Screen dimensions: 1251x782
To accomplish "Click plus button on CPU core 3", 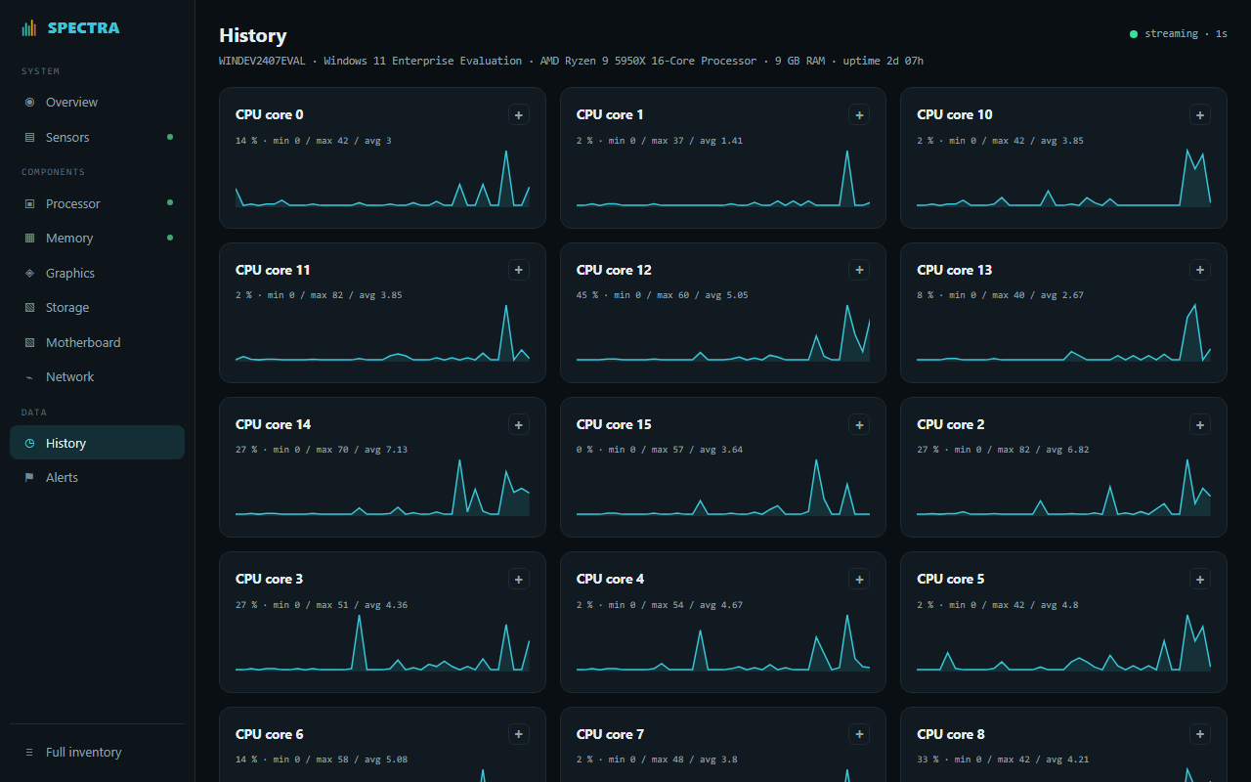I will pyautogui.click(x=519, y=579).
